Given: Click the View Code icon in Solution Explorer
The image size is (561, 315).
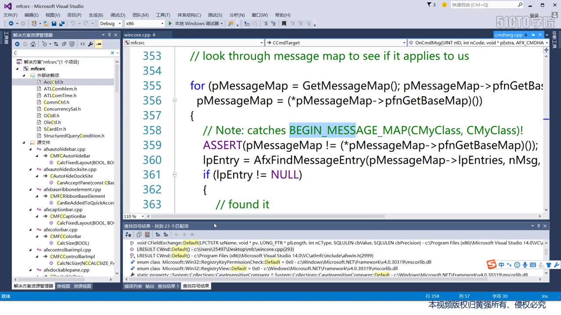Looking at the screenshot, I should (83, 44).
